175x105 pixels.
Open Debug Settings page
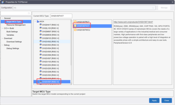(13, 48)
